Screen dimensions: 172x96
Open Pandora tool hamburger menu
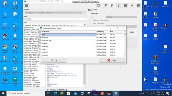26,5
